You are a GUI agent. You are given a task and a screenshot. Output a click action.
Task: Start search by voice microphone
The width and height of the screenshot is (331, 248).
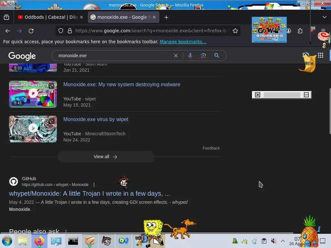click(x=190, y=56)
